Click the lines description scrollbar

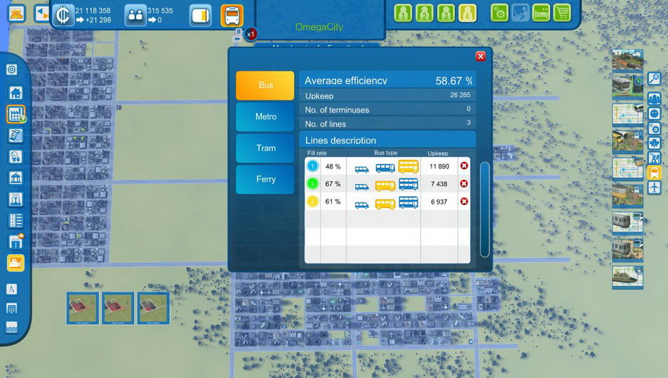484,209
